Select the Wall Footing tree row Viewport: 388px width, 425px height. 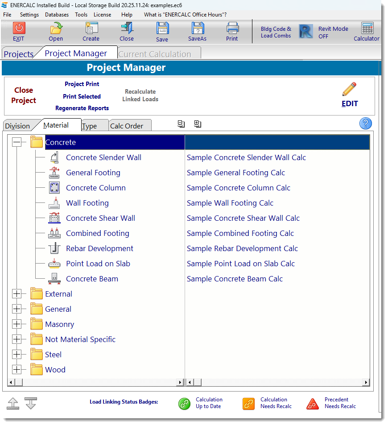tap(87, 203)
